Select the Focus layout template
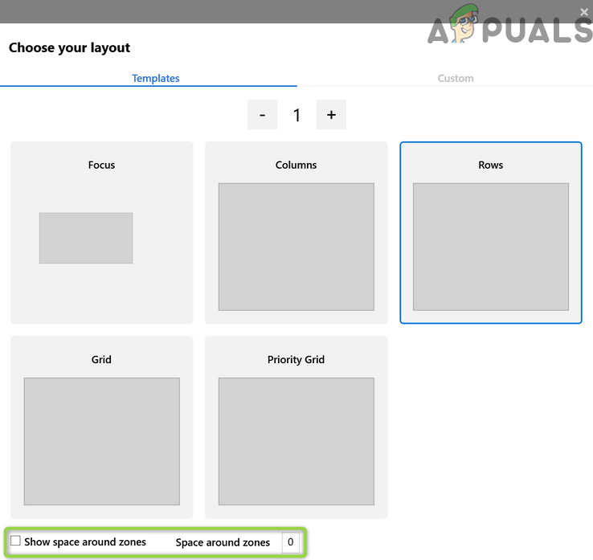The image size is (593, 560). (102, 232)
